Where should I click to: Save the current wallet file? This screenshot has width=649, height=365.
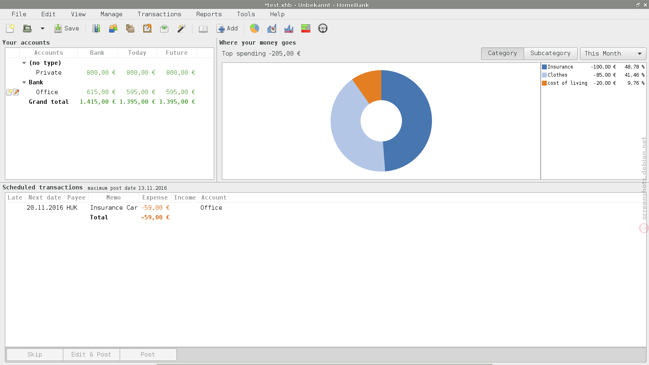67,28
